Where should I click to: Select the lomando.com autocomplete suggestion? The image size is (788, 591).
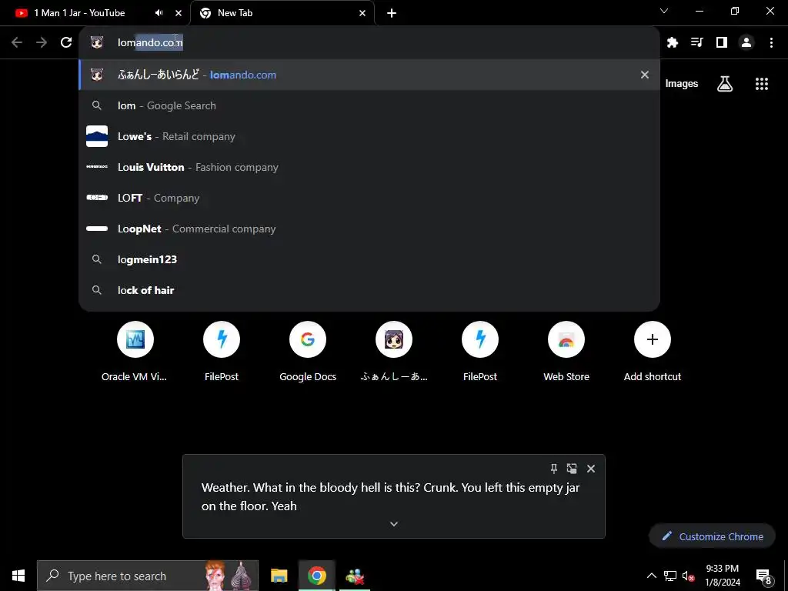pyautogui.click(x=369, y=75)
